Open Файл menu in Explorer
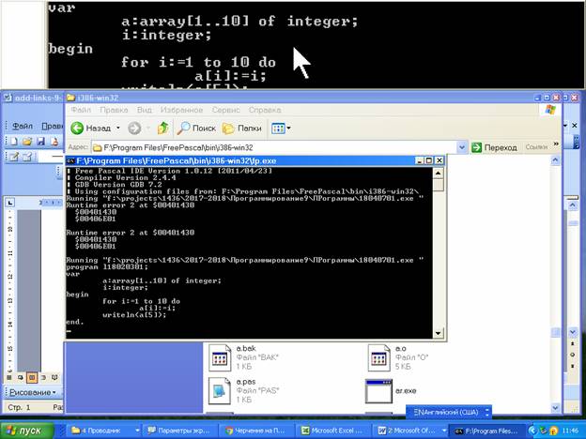 (x=81, y=110)
